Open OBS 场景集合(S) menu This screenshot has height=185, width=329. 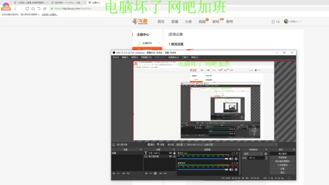174,57
